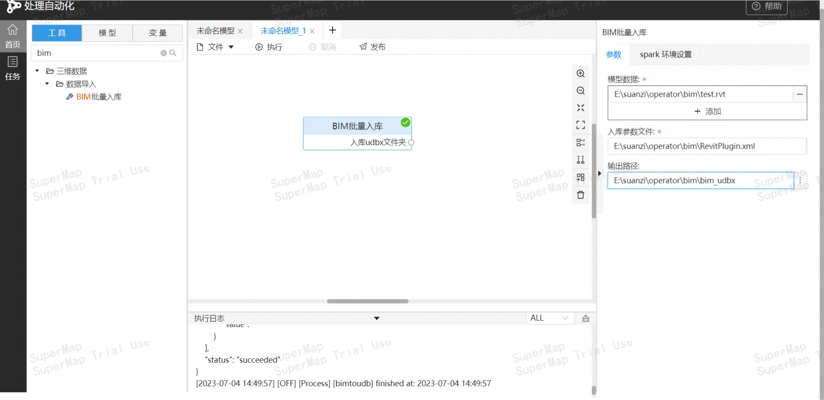Delete selection with trash icon
Image resolution: width=824 pixels, height=400 pixels.
click(581, 195)
